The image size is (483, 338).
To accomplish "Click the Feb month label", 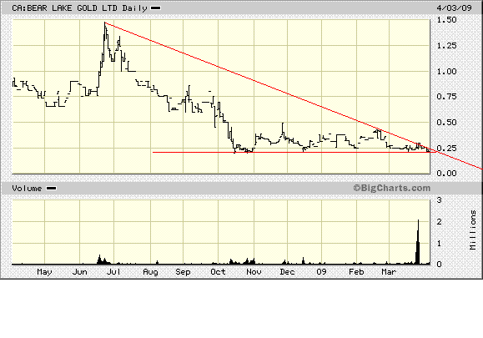I will pos(356,272).
